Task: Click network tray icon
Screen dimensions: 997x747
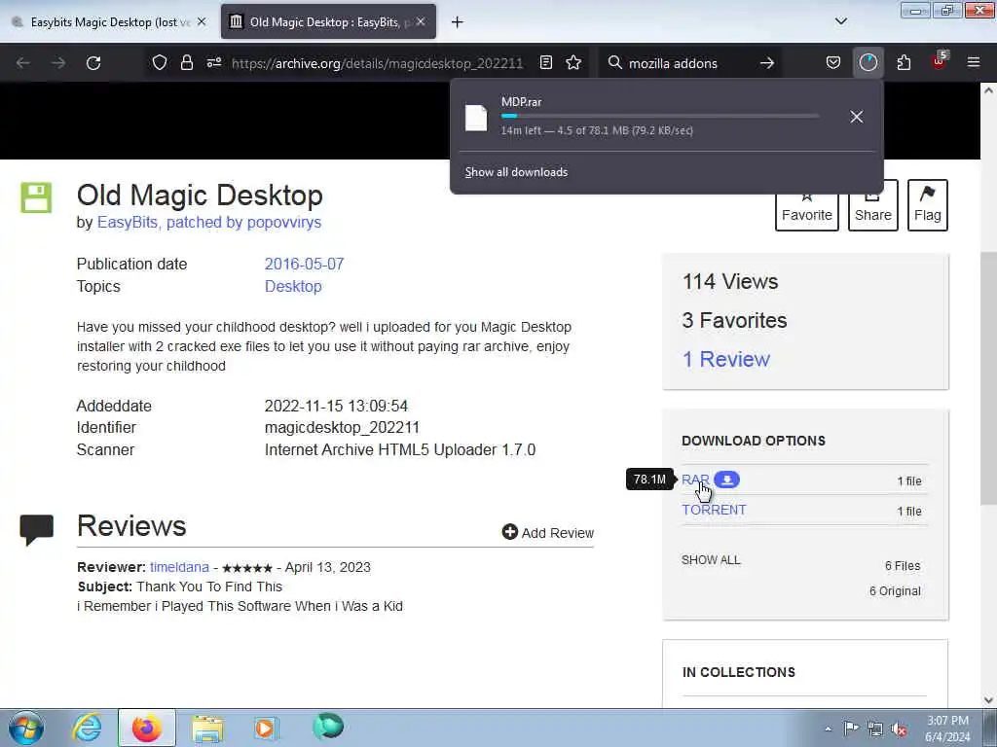Action: 875,729
